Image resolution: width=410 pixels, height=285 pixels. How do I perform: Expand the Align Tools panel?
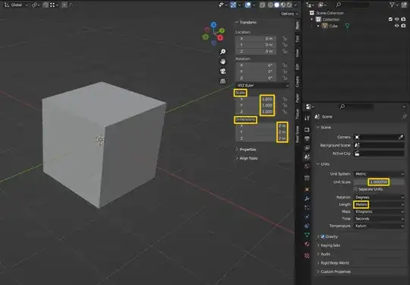[247, 158]
